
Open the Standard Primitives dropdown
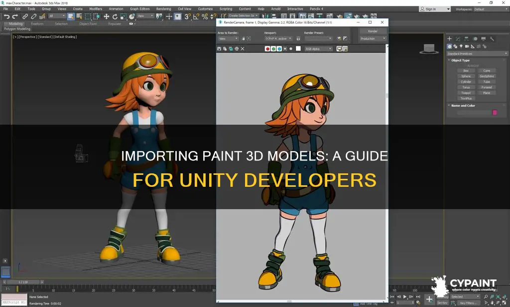tap(477, 54)
